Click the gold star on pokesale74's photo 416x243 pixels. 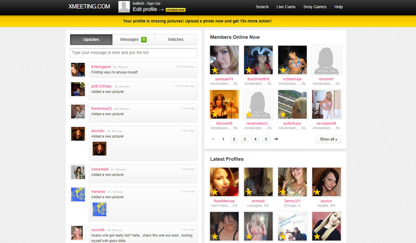pos(214,70)
